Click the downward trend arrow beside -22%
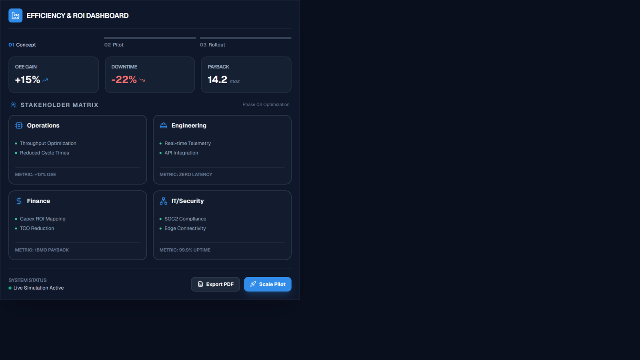The height and width of the screenshot is (360, 640). pos(142,80)
